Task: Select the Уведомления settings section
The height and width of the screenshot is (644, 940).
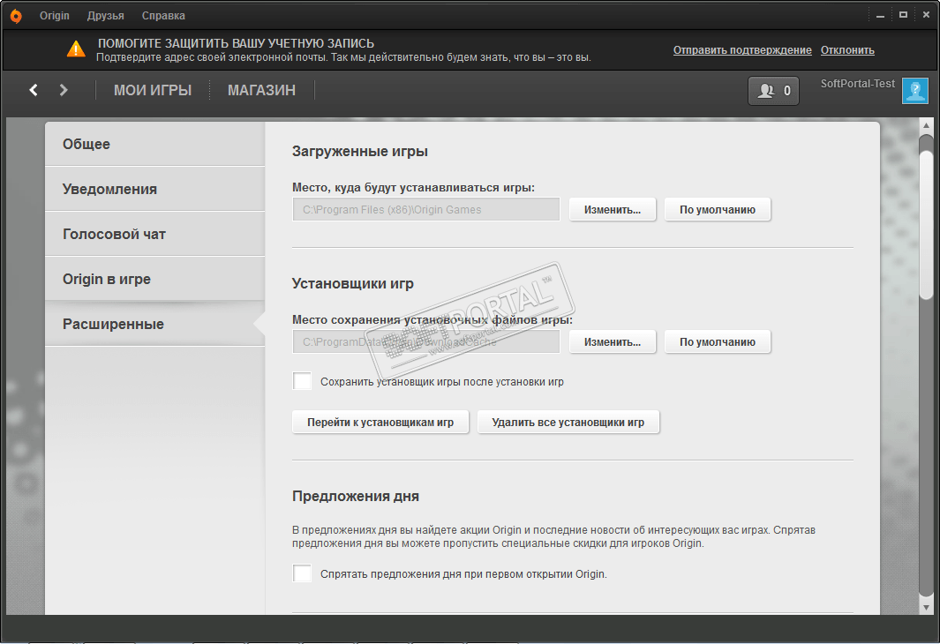Action: click(x=154, y=189)
